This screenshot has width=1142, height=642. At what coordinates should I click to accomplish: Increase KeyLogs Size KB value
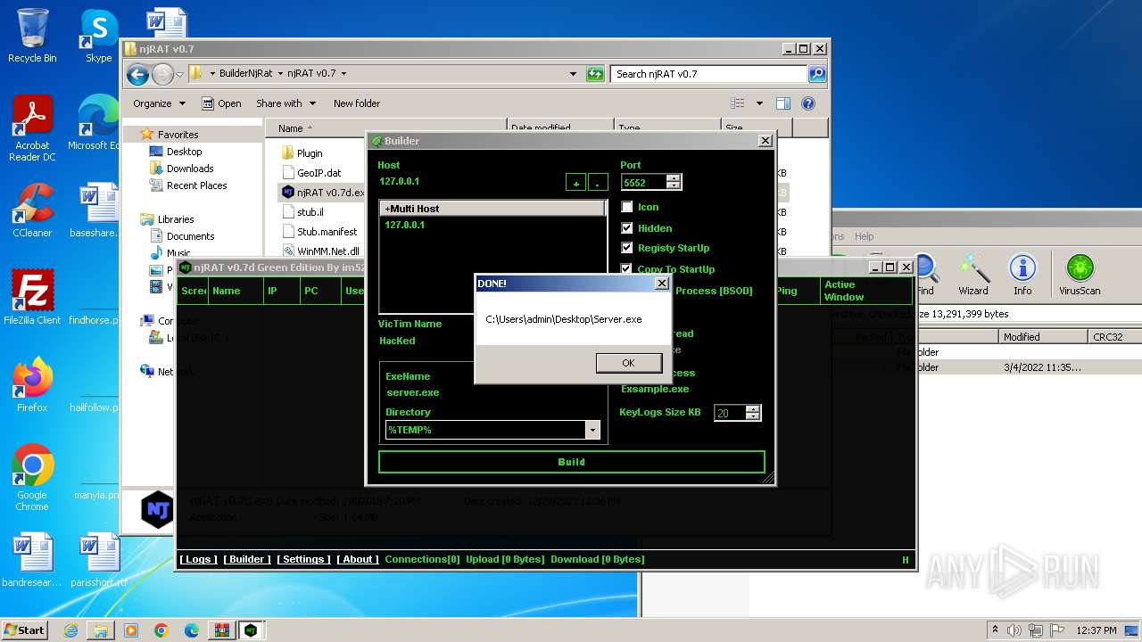[x=753, y=408]
